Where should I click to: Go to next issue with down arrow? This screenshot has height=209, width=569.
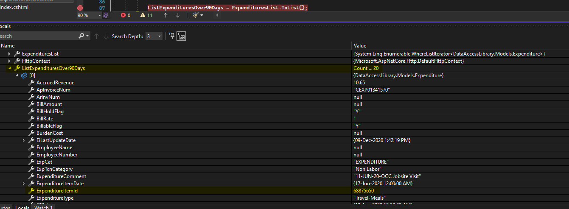pyautogui.click(x=178, y=15)
